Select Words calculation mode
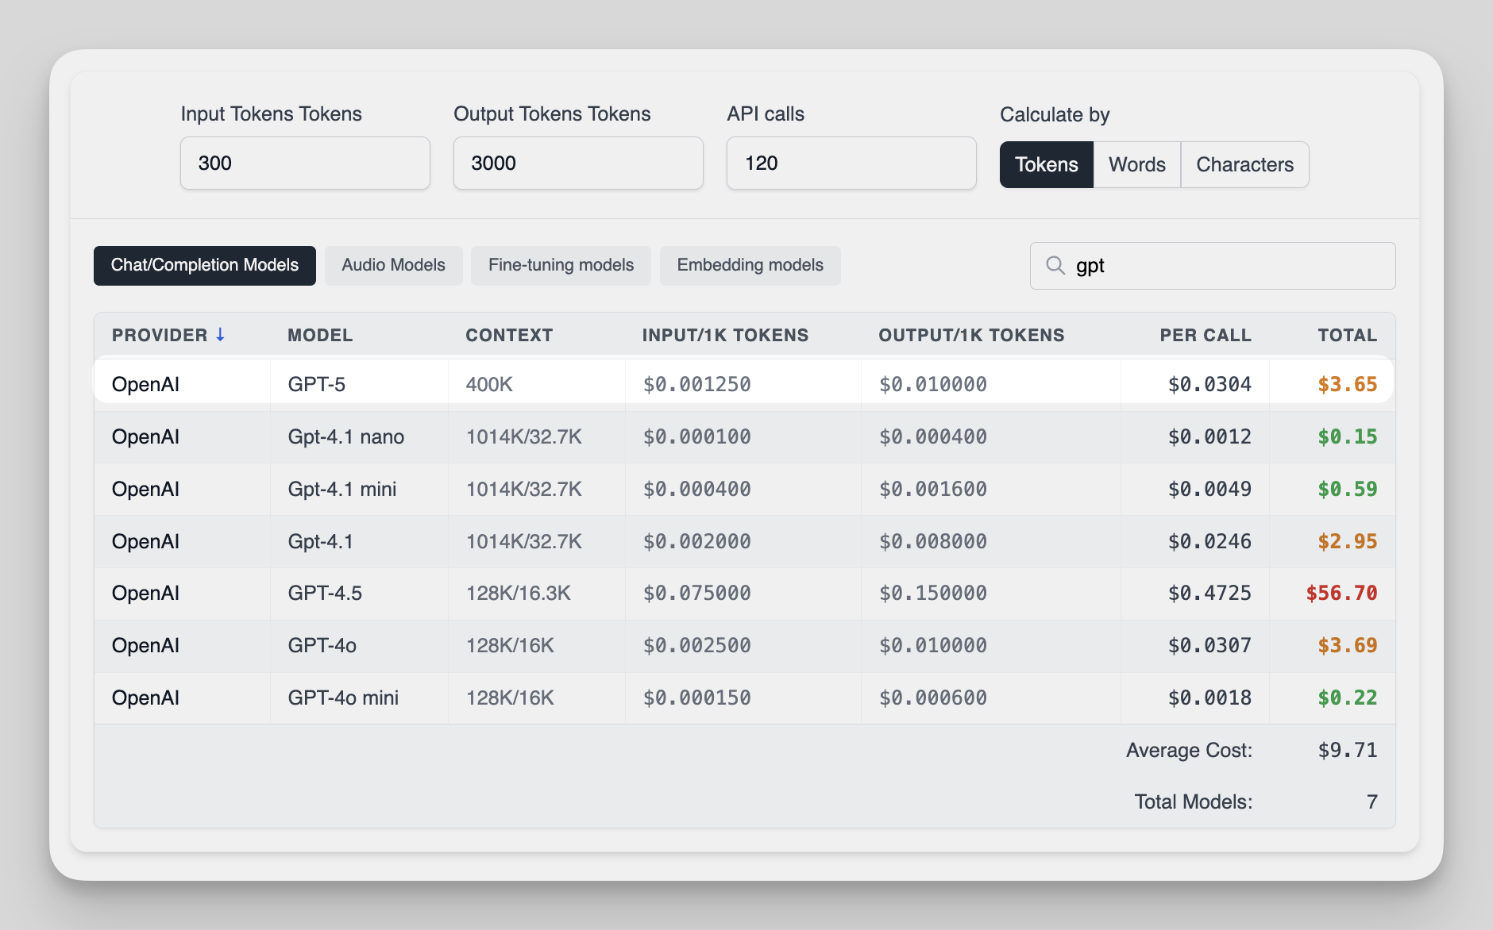The image size is (1493, 930). pos(1136,164)
